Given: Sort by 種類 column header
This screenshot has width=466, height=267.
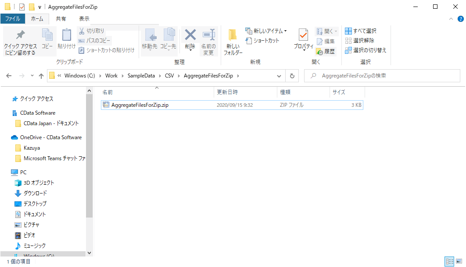Looking at the screenshot, I should pos(303,92).
